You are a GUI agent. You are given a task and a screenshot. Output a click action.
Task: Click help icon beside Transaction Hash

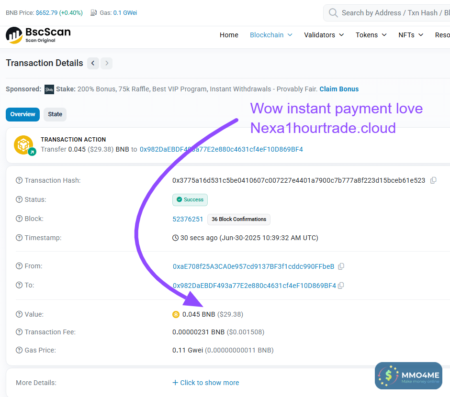click(19, 180)
